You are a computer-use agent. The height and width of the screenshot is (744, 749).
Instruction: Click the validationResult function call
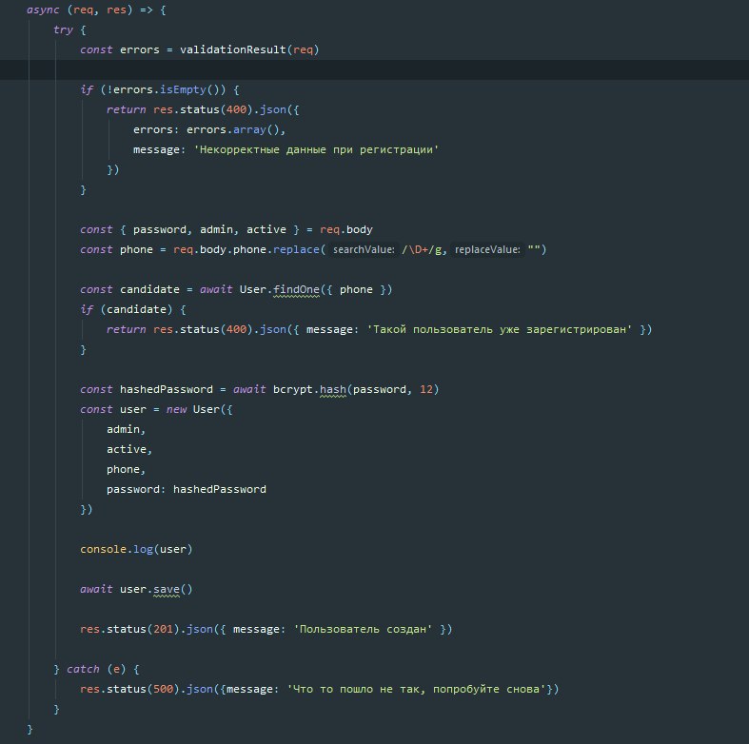[249, 49]
